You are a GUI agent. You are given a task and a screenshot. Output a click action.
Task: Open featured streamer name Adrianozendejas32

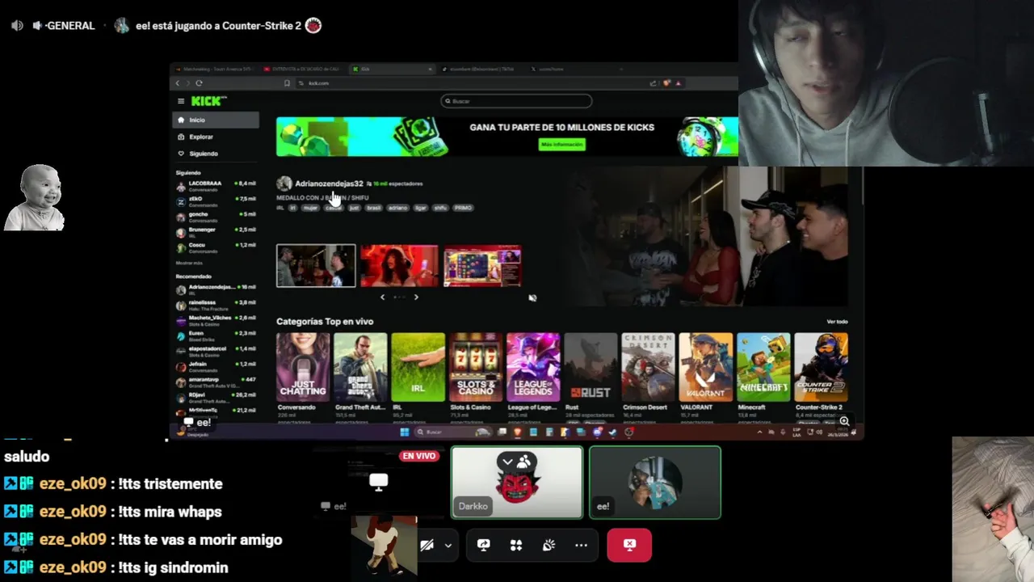pos(329,183)
